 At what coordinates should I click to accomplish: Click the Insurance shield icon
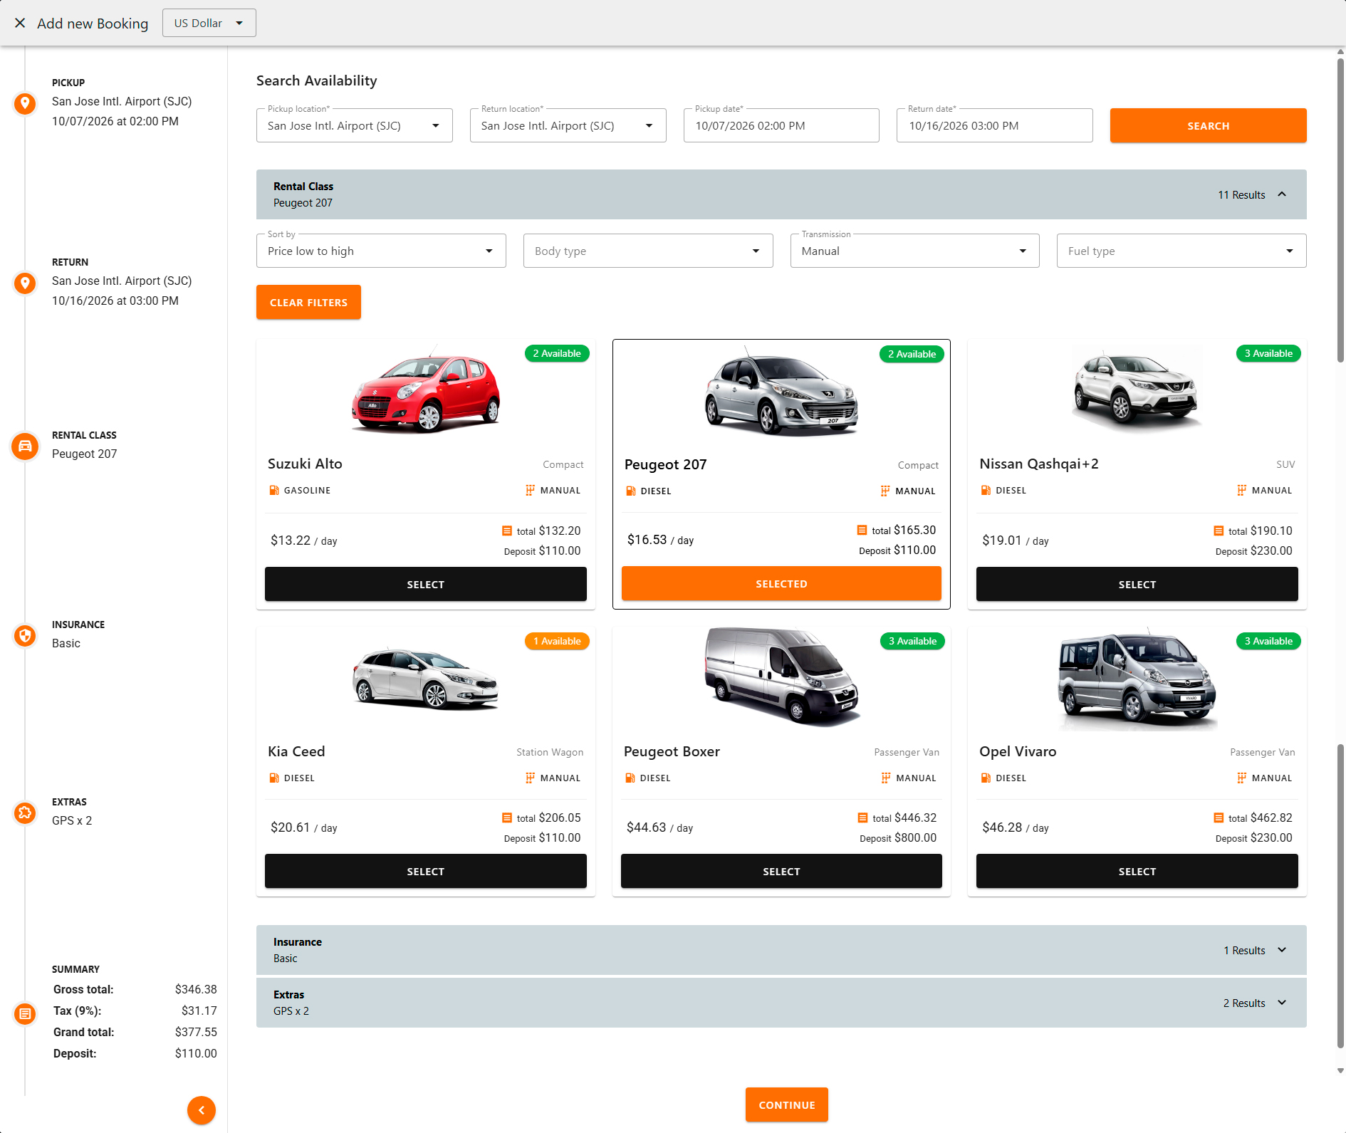coord(25,635)
